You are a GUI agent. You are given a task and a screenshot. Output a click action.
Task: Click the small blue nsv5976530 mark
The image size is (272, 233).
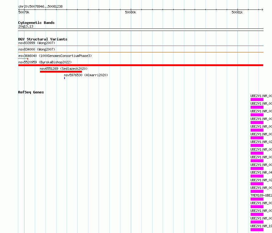tap(64, 78)
